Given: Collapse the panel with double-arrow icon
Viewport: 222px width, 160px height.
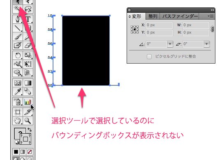Looking at the screenshot, I should click(212, 10).
